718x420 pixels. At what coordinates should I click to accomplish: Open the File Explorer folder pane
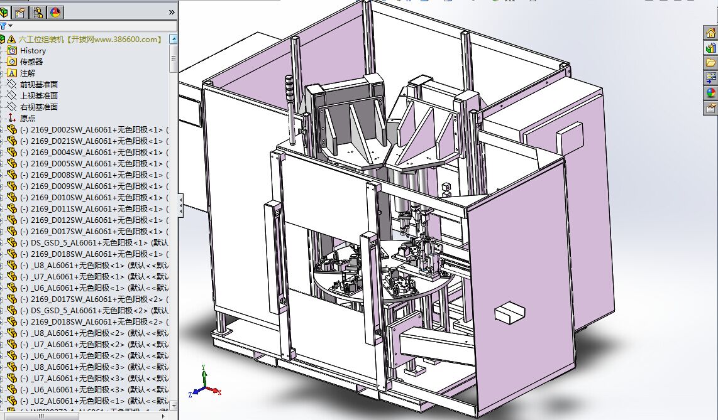[x=710, y=62]
